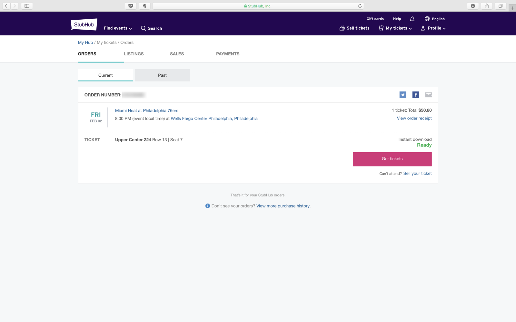The width and height of the screenshot is (516, 322).
Task: Open the Safari downloads icon
Action: point(473,6)
